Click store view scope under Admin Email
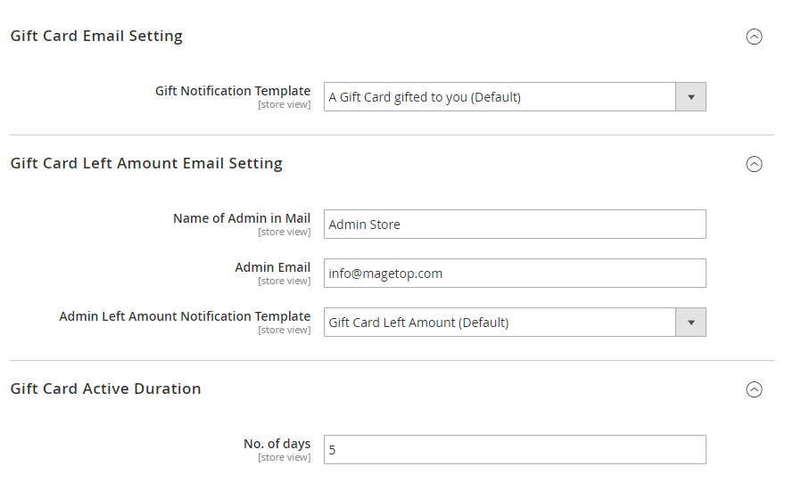Screen dimensions: 785x499 click(285, 282)
